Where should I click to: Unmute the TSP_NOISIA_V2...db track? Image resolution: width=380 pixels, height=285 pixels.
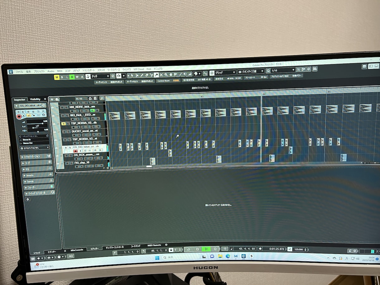pos(63,124)
